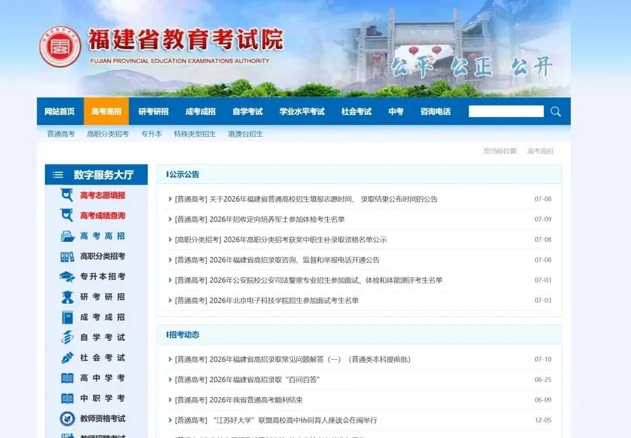
Task: Open the “江苏好大学”联盟高校 座谈会 news item
Action: (276, 420)
